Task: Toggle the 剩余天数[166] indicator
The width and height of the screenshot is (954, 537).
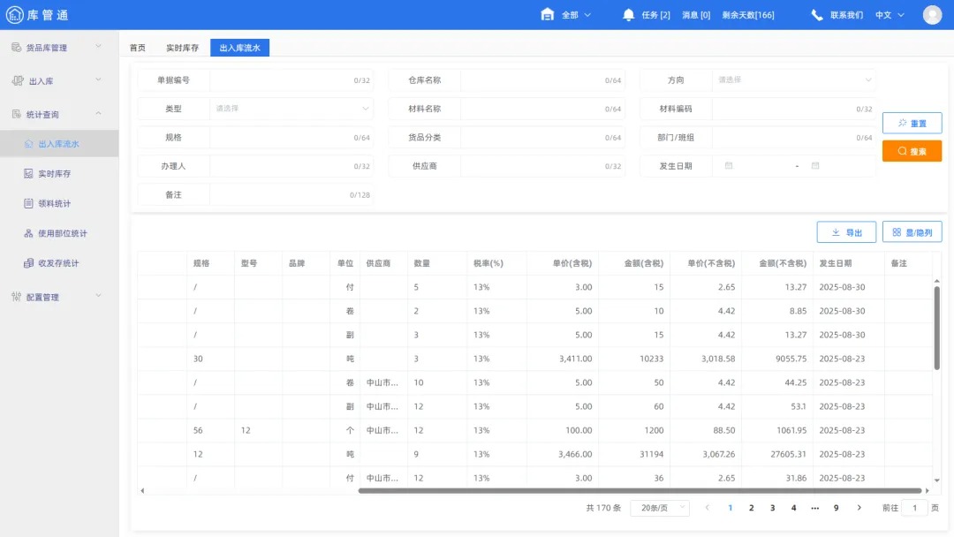Action: pos(746,14)
